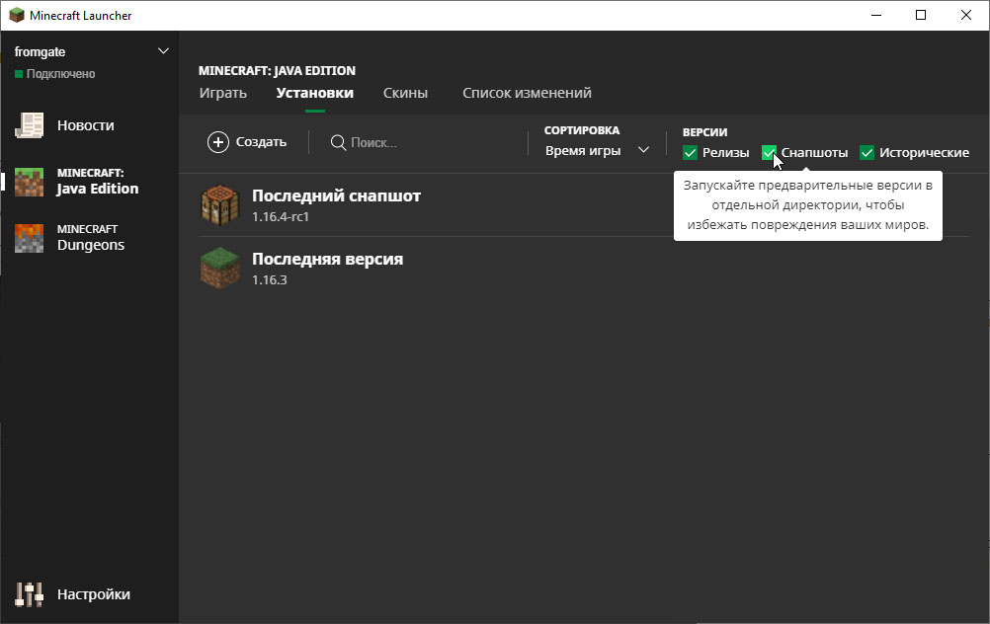
Task: Toggle the Снапшоты checkbox
Action: pyautogui.click(x=769, y=152)
